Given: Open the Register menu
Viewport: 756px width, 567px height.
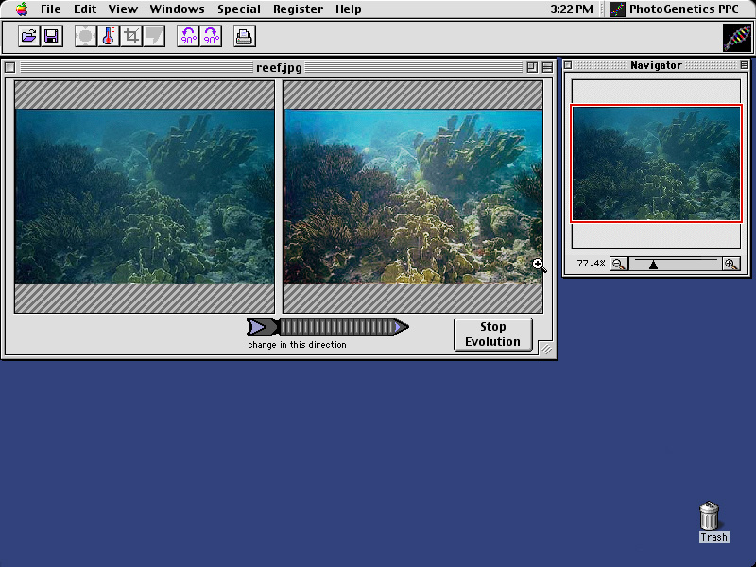Looking at the screenshot, I should point(298,9).
